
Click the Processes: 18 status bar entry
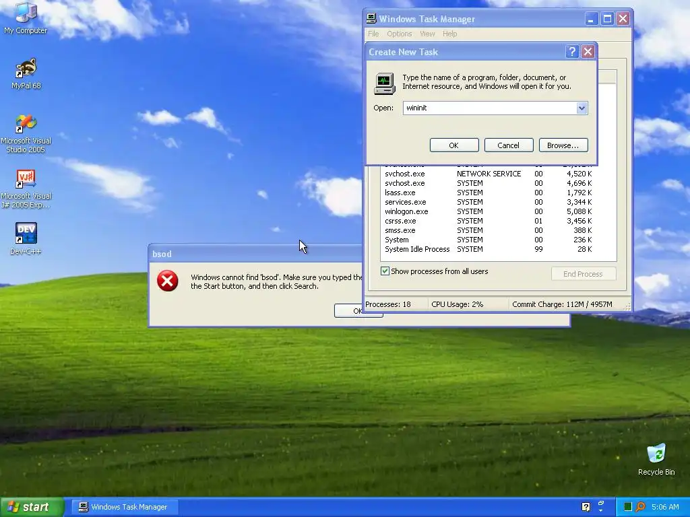coord(396,304)
